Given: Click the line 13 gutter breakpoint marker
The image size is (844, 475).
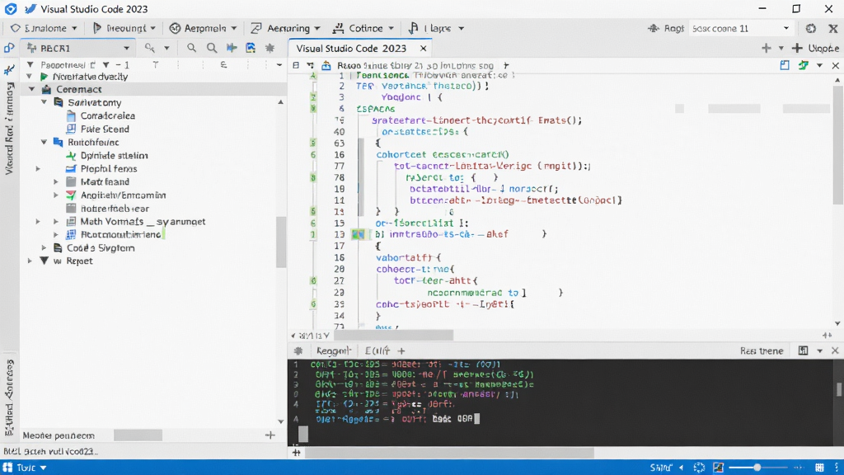Looking at the screenshot, I should pos(358,234).
